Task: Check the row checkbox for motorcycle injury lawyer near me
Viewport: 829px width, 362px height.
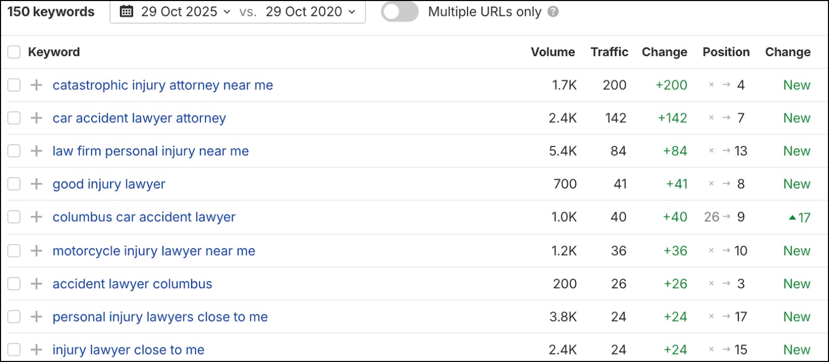Action: point(13,250)
